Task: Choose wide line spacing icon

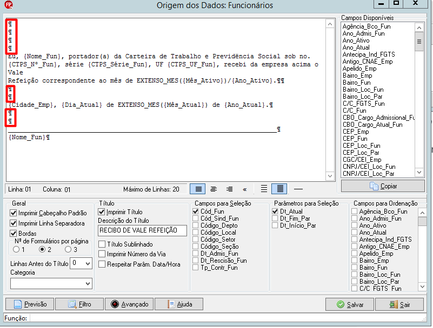Action: pyautogui.click(x=264, y=189)
